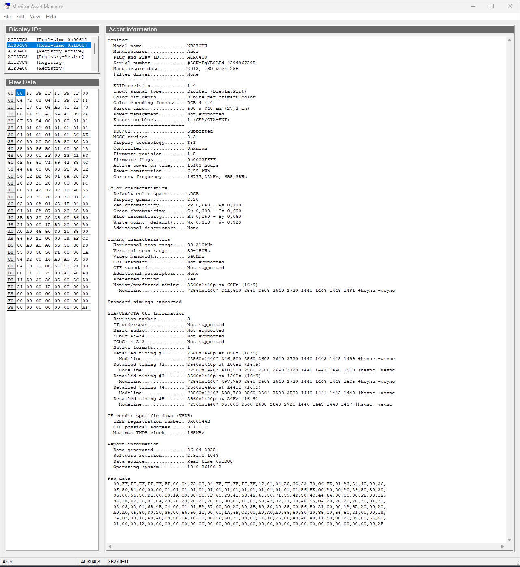
Task: Click ACR0408 in the status bar
Action: (x=90, y=562)
